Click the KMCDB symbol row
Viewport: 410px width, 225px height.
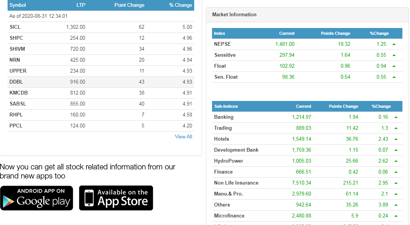coord(19,93)
